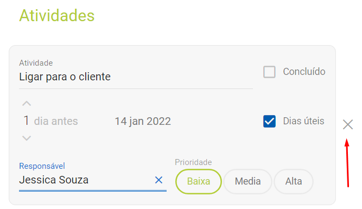Clear Jessica Souza with the blue X
362x209 pixels.
tap(158, 180)
